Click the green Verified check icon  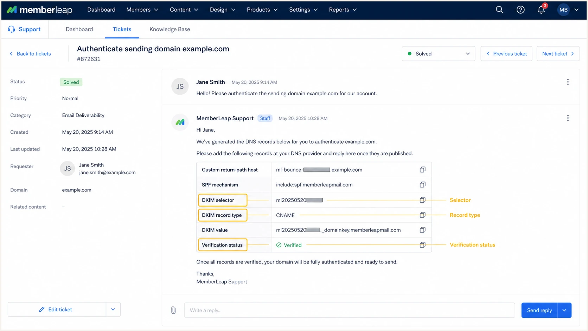[279, 245]
